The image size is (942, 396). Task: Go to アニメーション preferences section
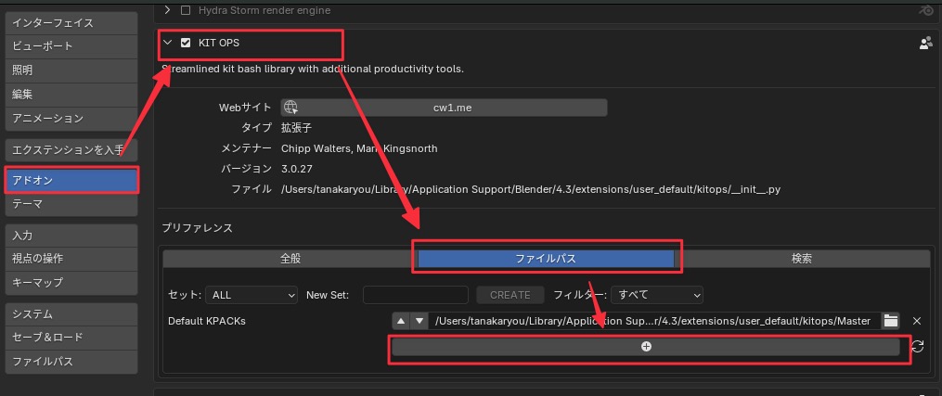pos(71,118)
